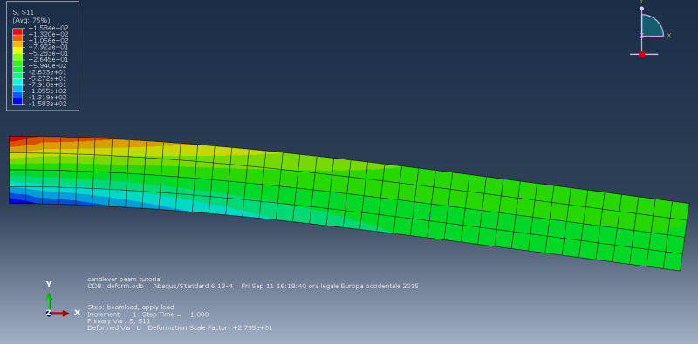Select the 'Primary Var: S, S11' line
698x344 pixels.
point(119,320)
